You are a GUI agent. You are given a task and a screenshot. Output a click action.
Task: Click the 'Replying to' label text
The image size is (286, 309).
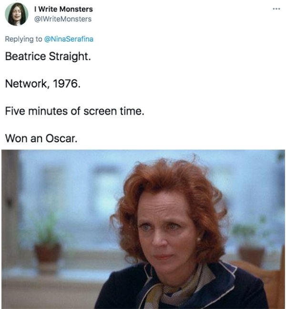point(23,39)
